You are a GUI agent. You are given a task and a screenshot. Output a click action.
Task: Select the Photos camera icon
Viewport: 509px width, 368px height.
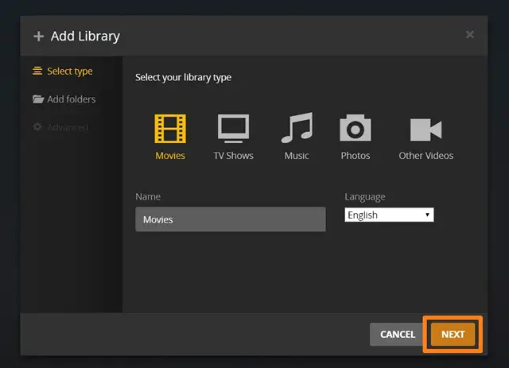356,128
